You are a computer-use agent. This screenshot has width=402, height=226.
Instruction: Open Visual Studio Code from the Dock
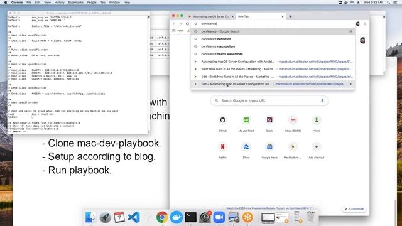click(134, 217)
